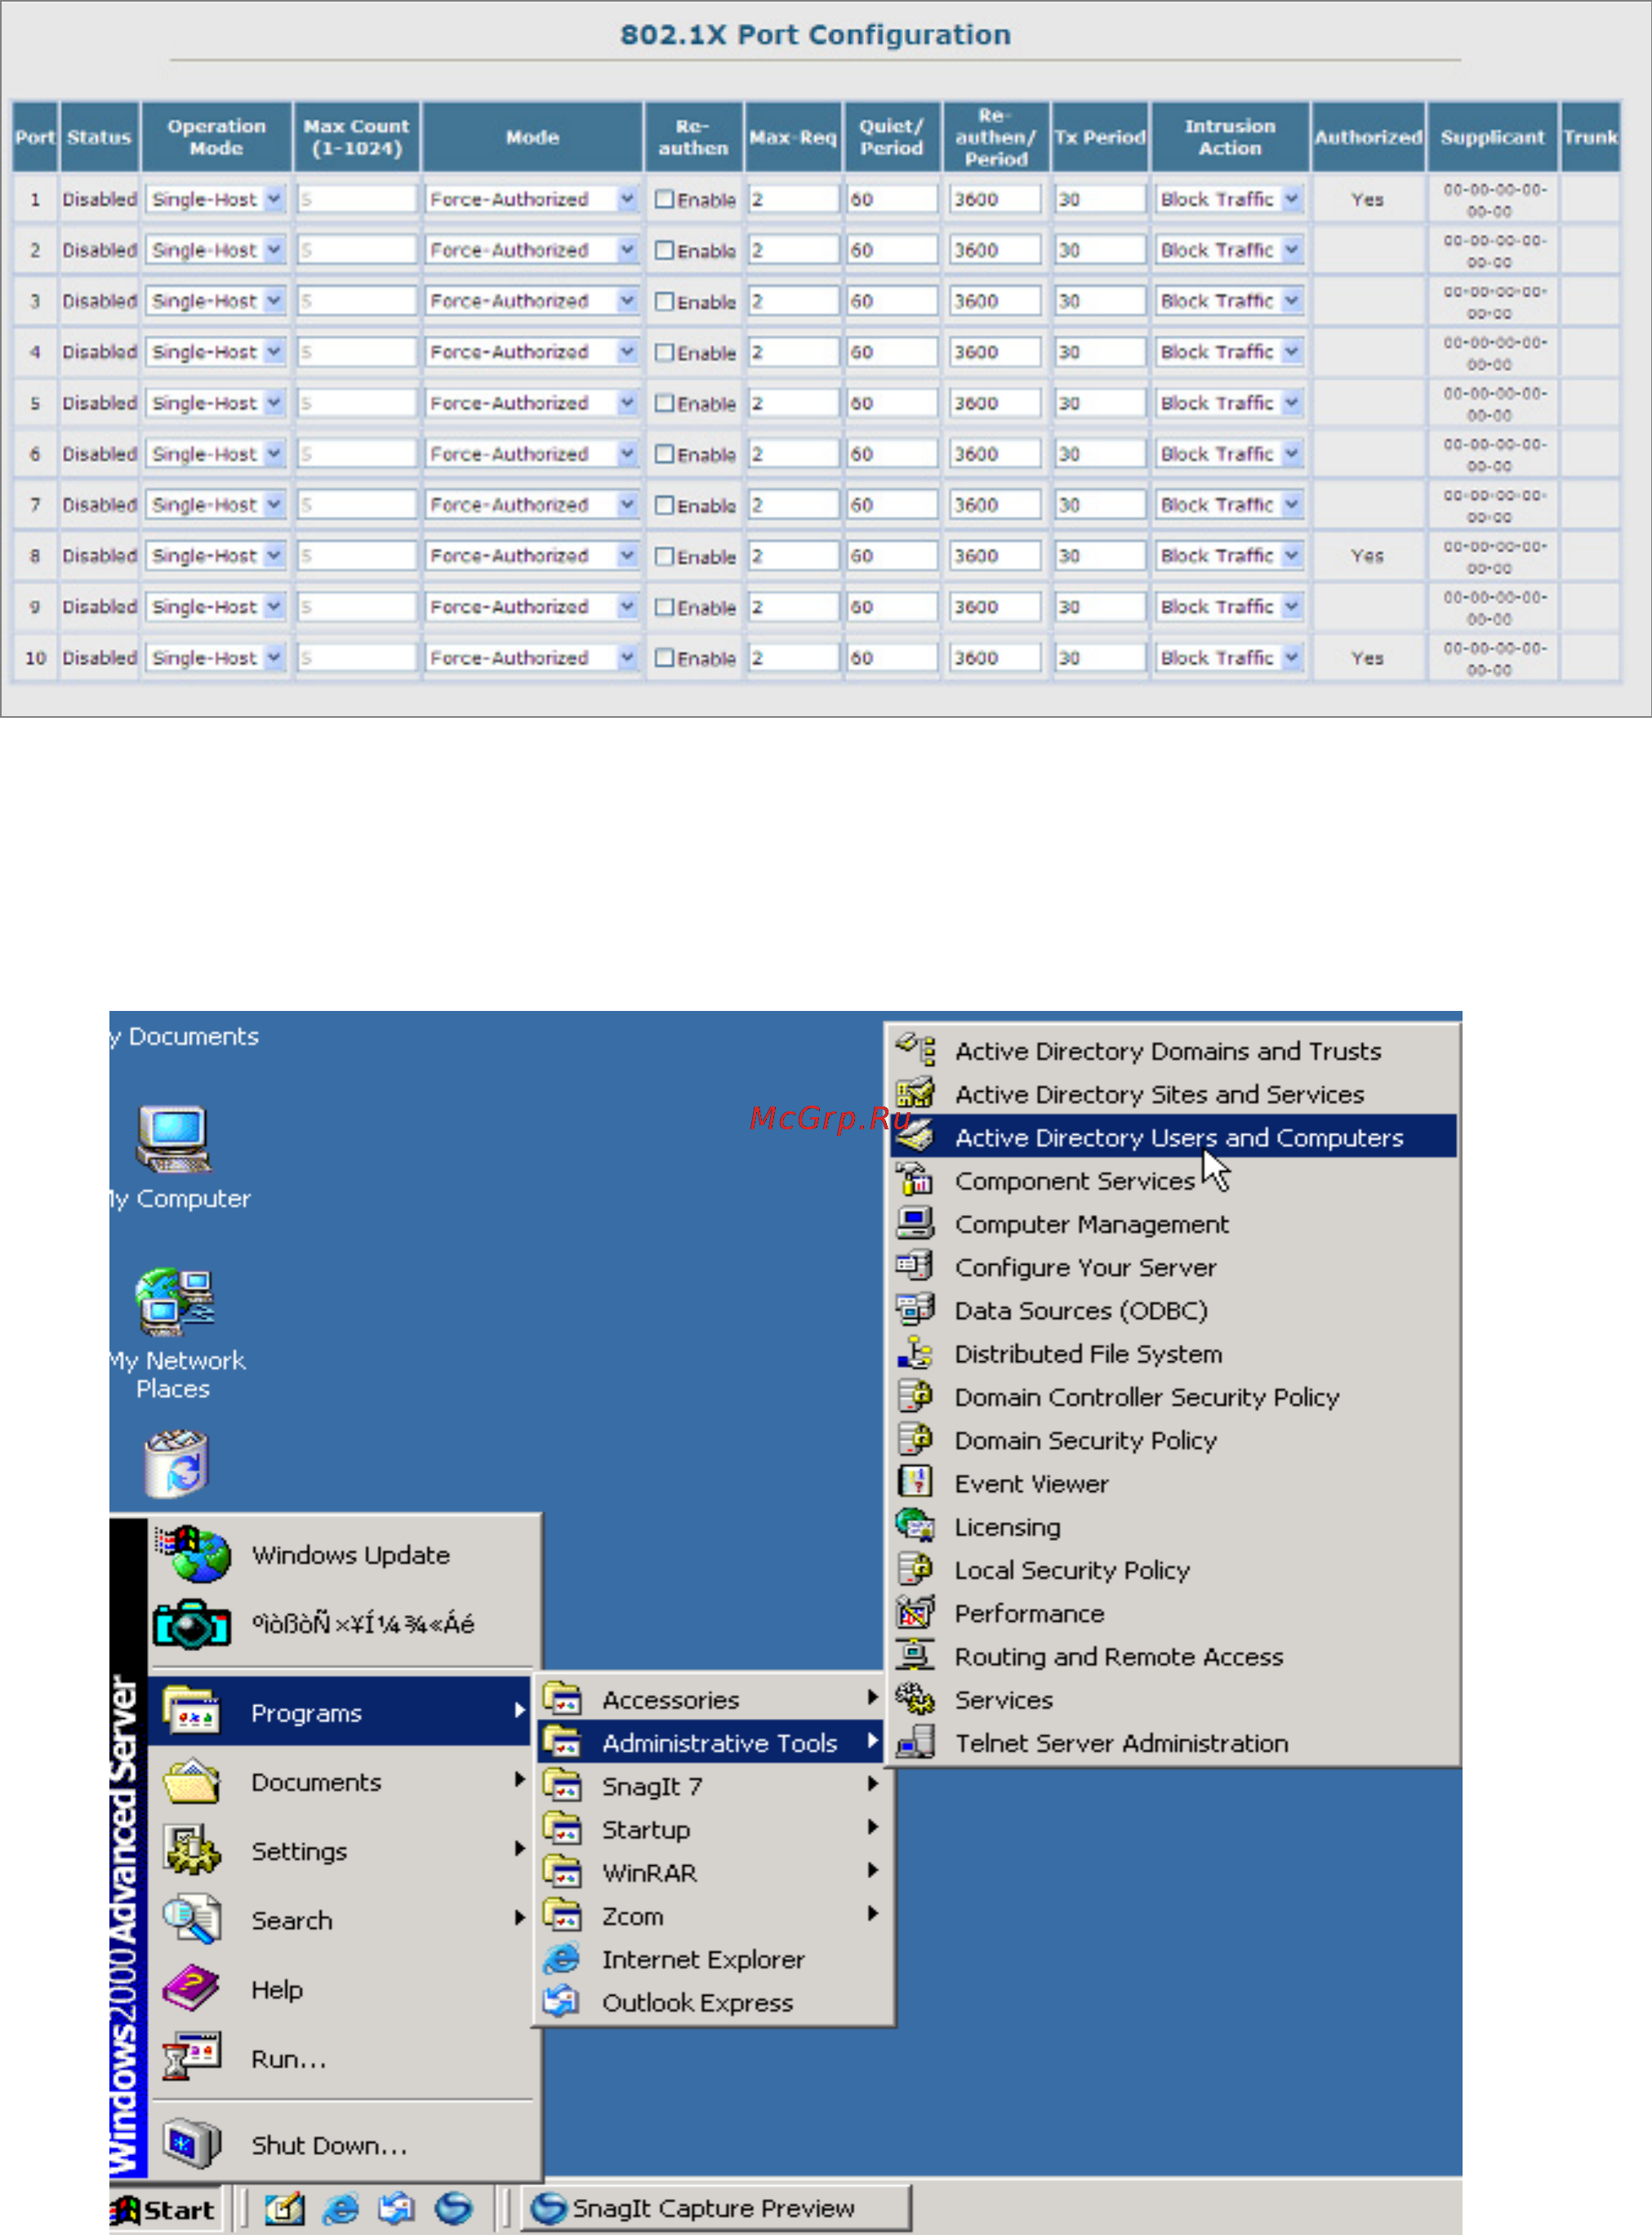Screen dimensions: 1652x2235
Task: Open Operation Mode dropdown for port 8
Action: coord(216,556)
